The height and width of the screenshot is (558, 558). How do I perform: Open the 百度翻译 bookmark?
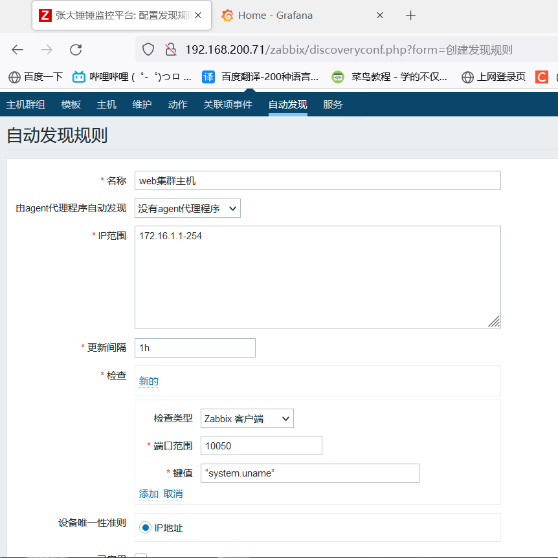click(x=260, y=77)
